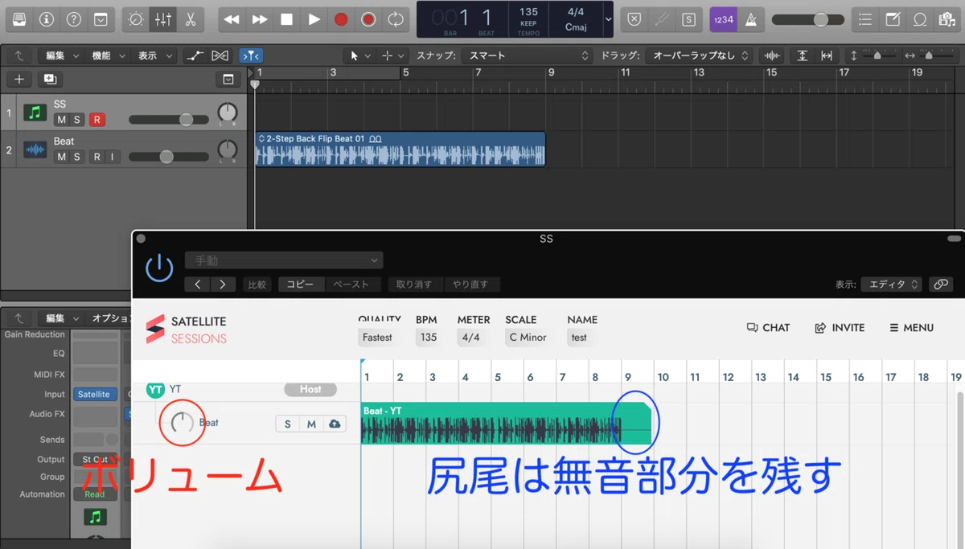Click the Vertical Auto Zoom icon
Viewport: 965px width, 549px height.
tap(803, 55)
